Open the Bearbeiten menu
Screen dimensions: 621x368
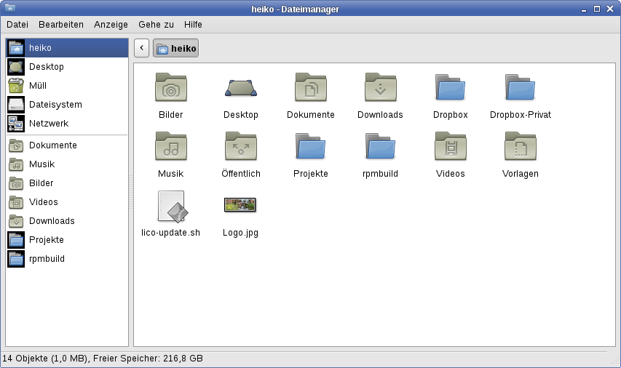pyautogui.click(x=61, y=25)
